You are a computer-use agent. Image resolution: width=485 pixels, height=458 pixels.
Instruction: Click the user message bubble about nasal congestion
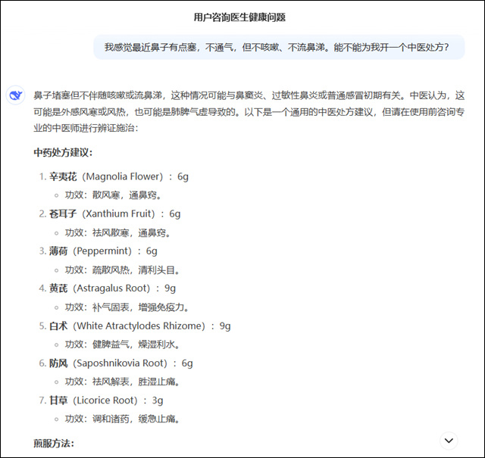pos(279,47)
